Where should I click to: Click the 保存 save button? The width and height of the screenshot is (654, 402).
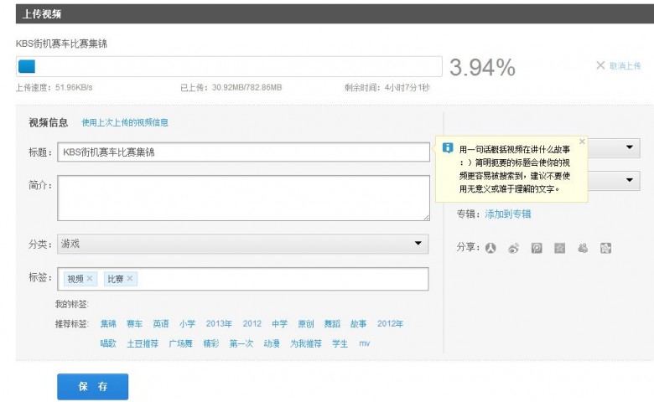coord(93,386)
